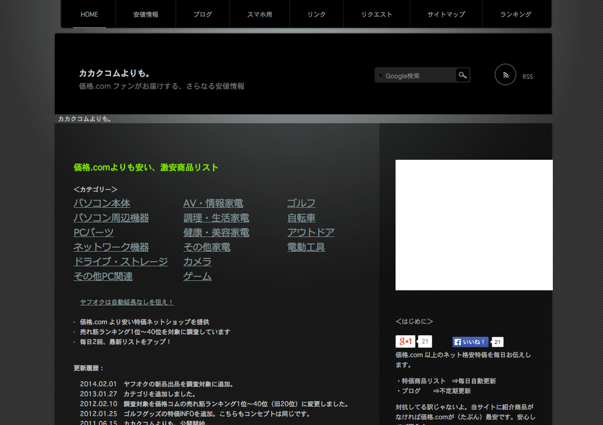603x425 pixels.
Task: Open the その他家電 category link
Action: pos(207,247)
